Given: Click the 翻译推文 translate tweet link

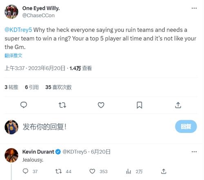Looking at the screenshot, I should pos(13,56).
